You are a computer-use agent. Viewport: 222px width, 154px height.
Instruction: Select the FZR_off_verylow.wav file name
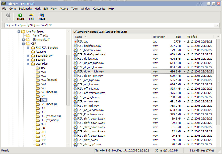coord(91,93)
